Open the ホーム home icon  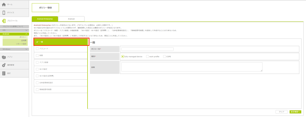point(4,4)
